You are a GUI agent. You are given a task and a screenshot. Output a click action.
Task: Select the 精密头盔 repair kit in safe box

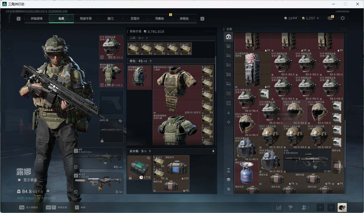click(171, 186)
